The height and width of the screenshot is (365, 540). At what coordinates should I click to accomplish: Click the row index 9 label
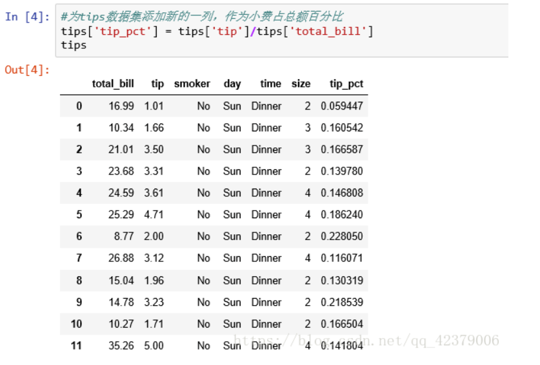[x=79, y=302]
